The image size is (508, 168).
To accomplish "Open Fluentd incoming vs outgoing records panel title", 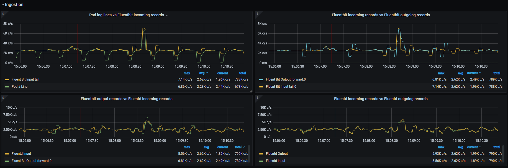I will point(381,99).
